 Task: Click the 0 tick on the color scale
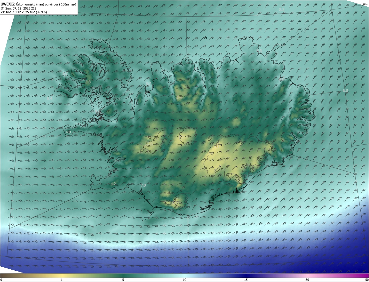(x=1, y=280)
